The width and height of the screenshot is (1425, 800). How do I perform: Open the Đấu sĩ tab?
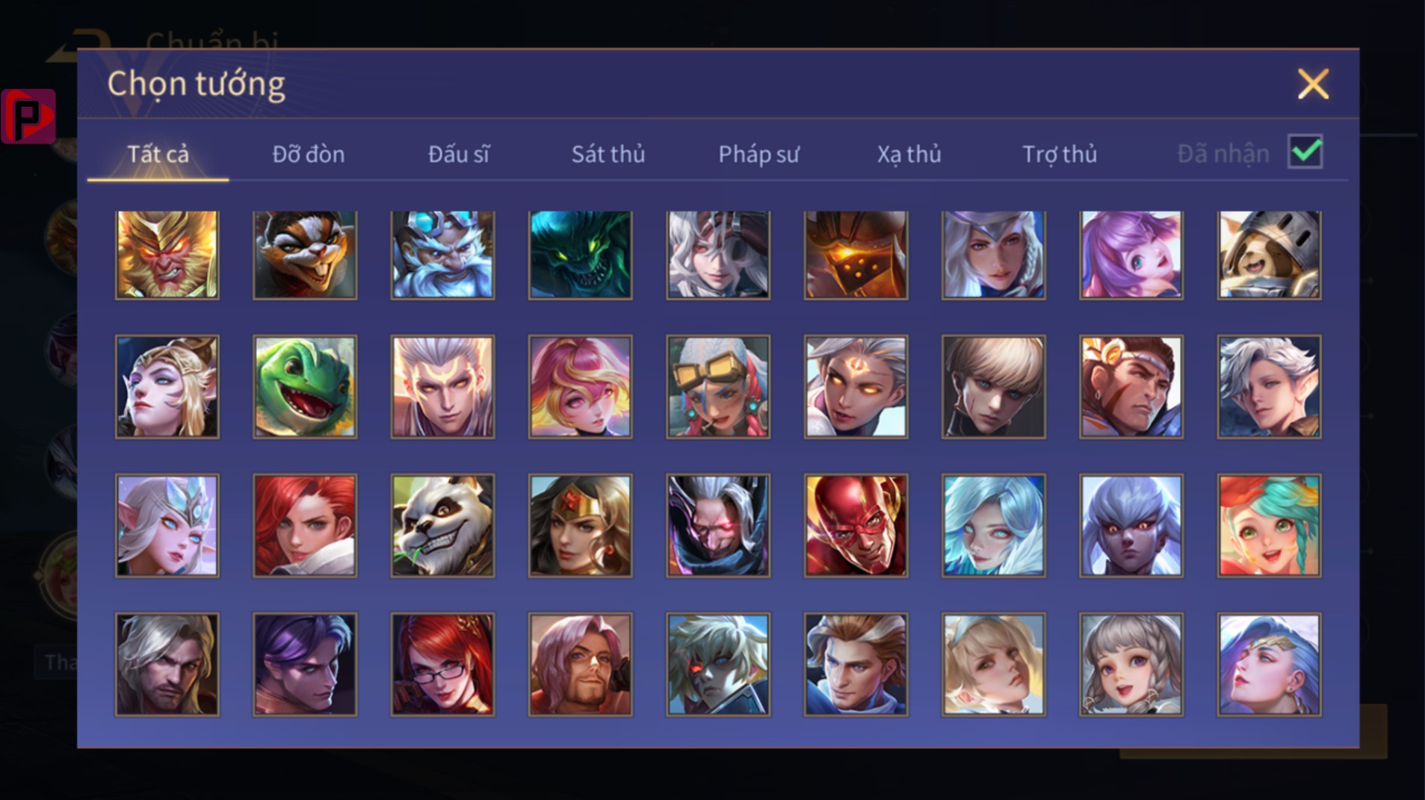(459, 154)
